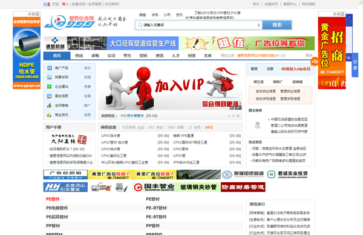The image size is (363, 235).
Task: Switch to the 做推广 tab
Action: (x=278, y=82)
